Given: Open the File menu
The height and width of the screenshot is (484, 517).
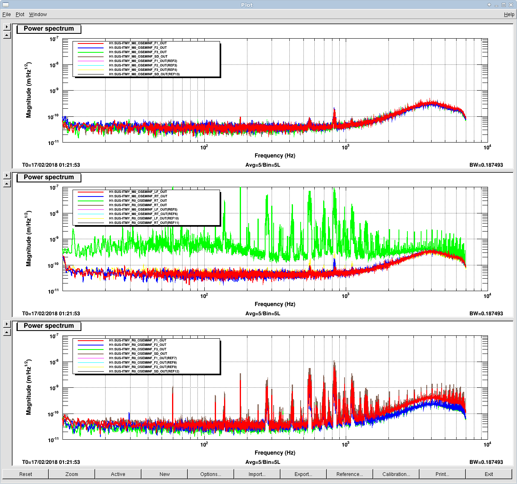Looking at the screenshot, I should coord(6,14).
